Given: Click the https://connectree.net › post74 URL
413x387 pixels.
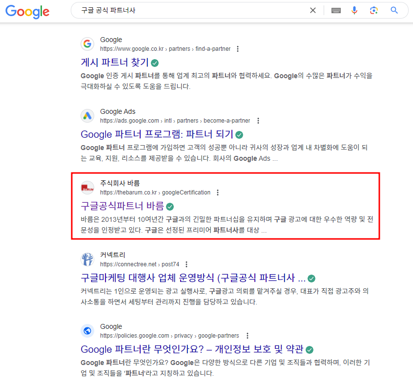Looking at the screenshot, I should click(x=140, y=264).
